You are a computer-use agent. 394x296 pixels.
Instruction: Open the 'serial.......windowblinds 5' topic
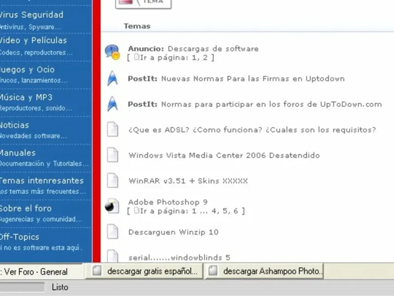tap(179, 258)
